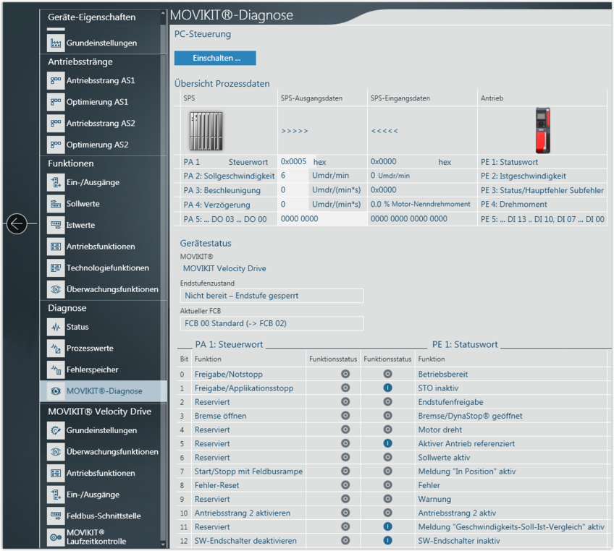Toggle the Steuerwort status indicator for Freigabe/Notstopp
Image resolution: width=614 pixels, height=551 pixels.
tap(345, 375)
